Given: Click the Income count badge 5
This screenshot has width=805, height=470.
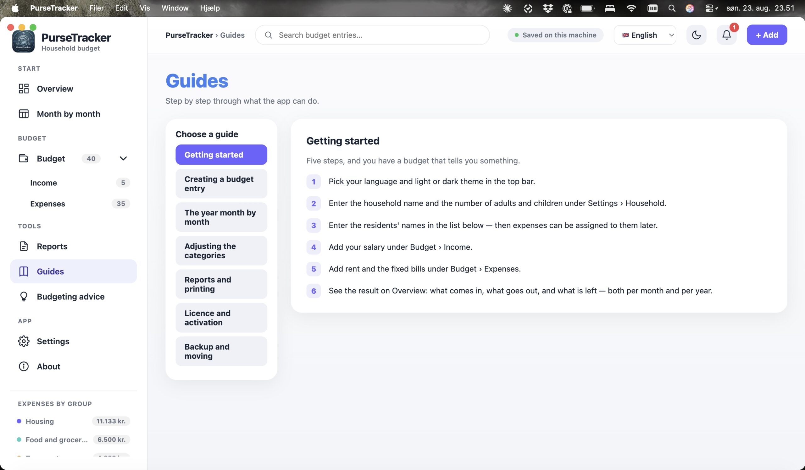Looking at the screenshot, I should (123, 183).
